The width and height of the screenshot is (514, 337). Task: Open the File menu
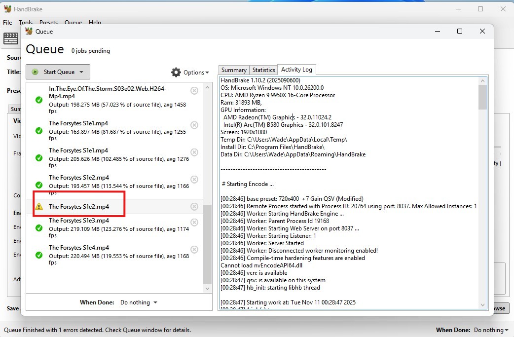(7, 23)
